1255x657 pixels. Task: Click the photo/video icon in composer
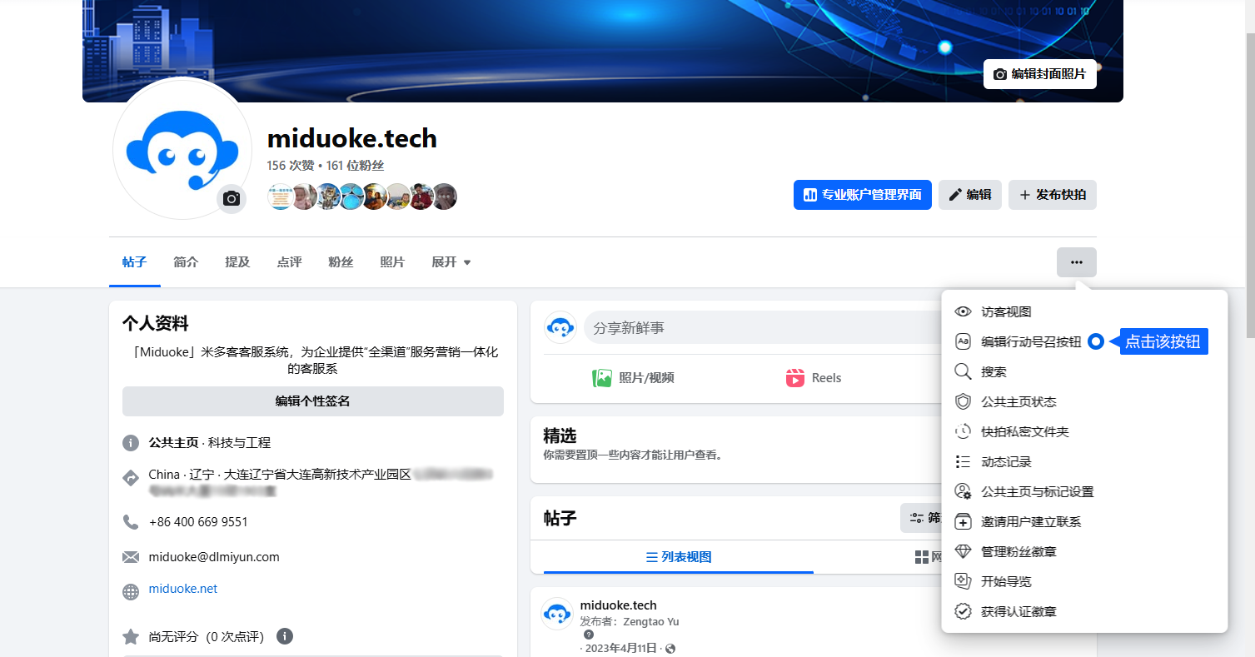click(602, 378)
